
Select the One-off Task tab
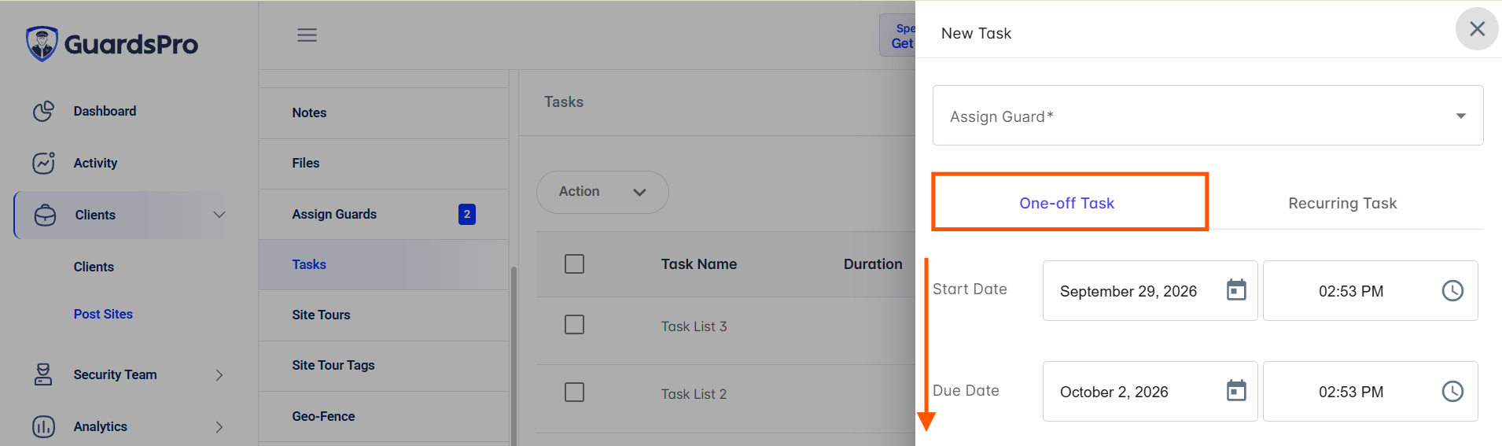click(1066, 203)
